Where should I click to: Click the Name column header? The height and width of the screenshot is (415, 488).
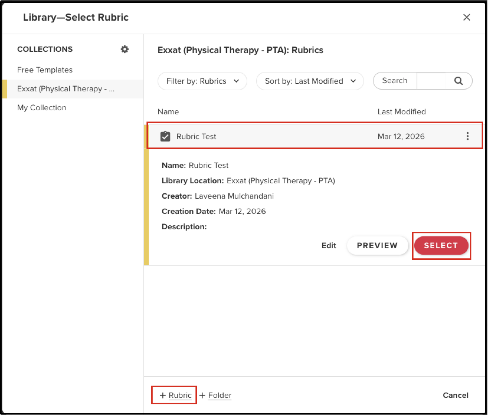[x=168, y=112]
